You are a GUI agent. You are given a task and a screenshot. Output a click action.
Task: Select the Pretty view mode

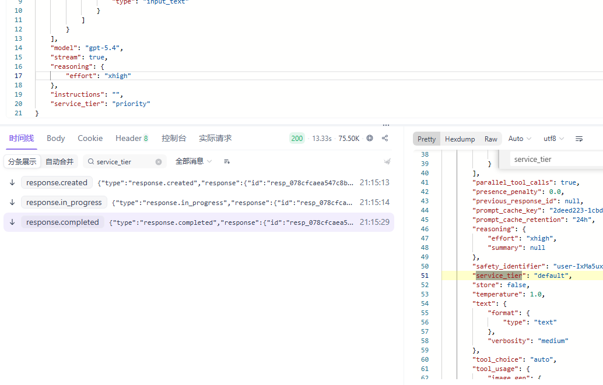426,139
